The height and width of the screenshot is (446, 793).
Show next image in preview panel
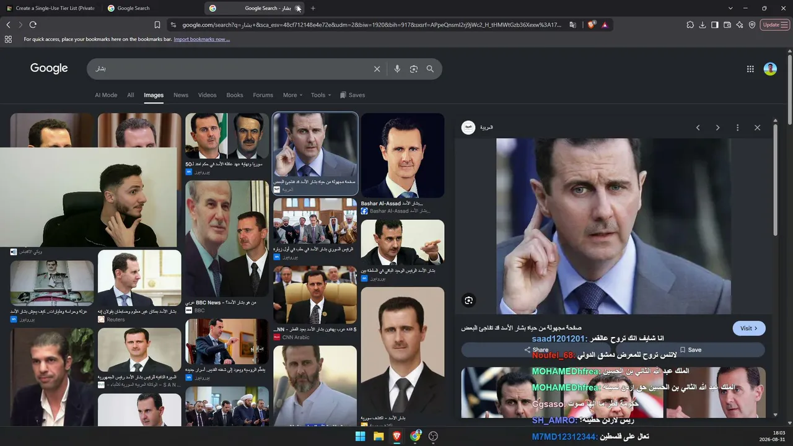coord(717,128)
